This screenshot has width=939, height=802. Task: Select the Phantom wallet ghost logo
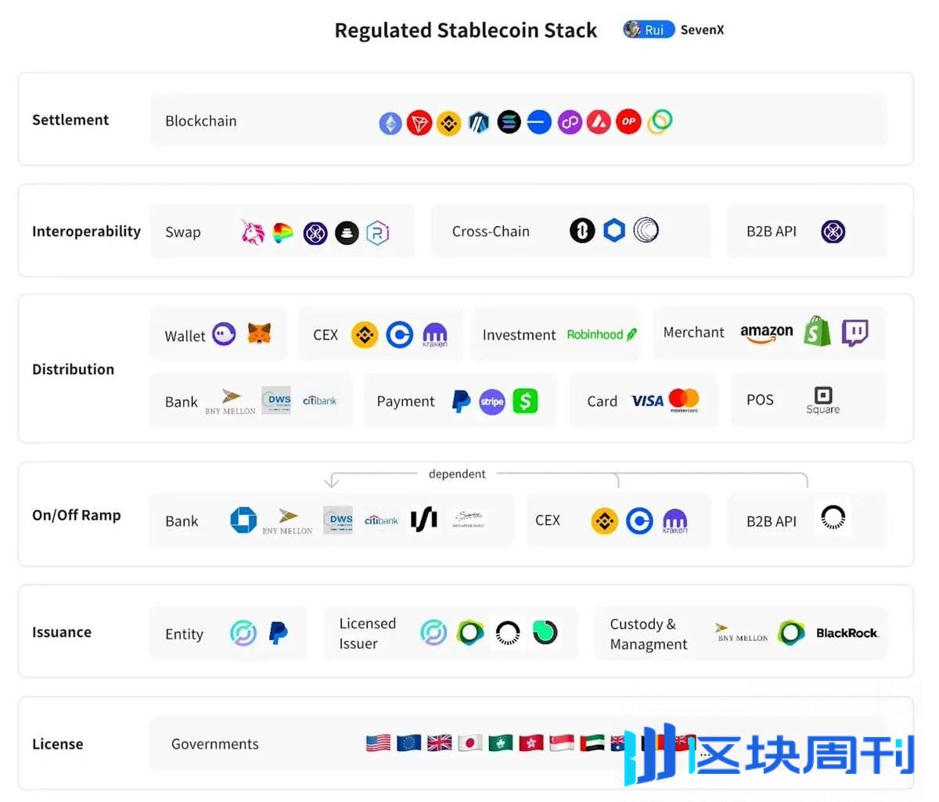point(224,334)
